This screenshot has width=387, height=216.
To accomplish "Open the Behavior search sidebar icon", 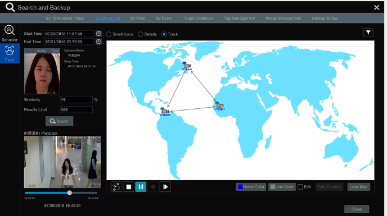I will point(10,33).
